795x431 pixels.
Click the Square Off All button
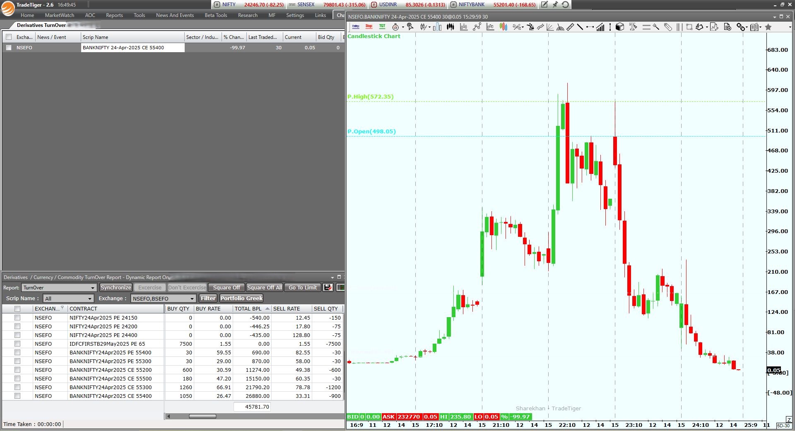pos(264,287)
